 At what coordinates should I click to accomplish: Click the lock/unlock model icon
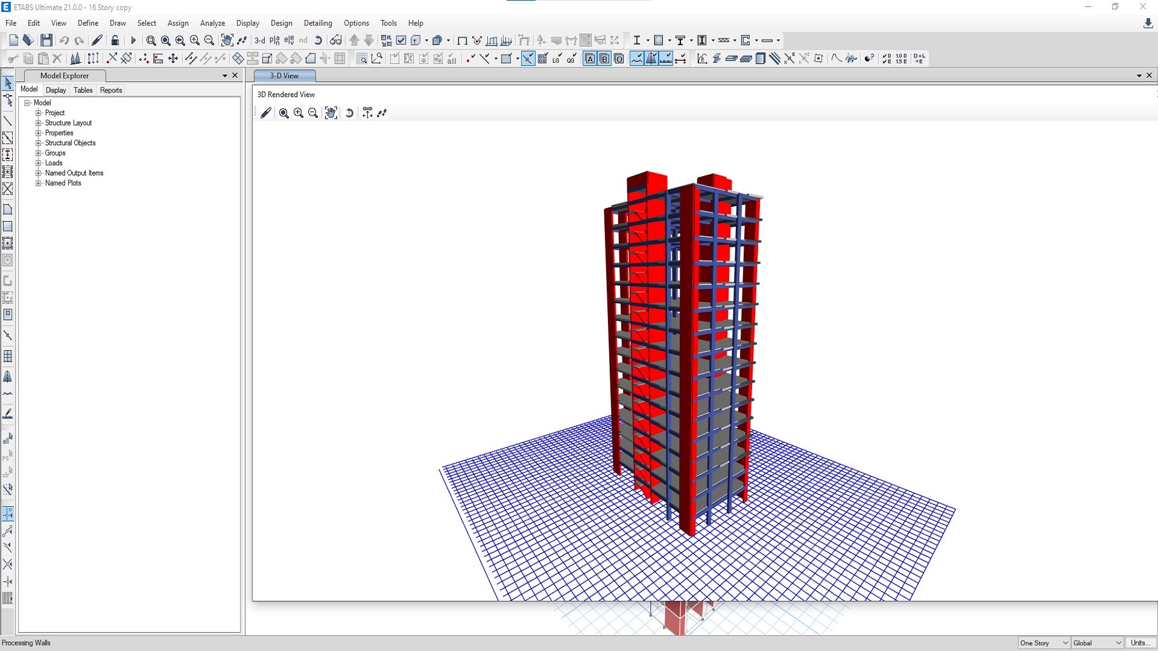tap(115, 40)
